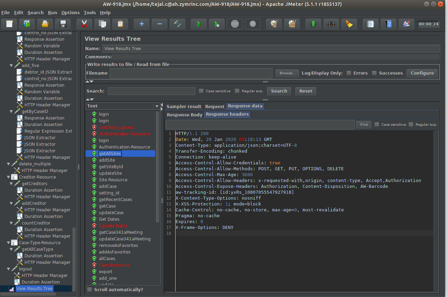The image size is (447, 297).
Task: Switch to the Response Body tab
Action: point(185,115)
